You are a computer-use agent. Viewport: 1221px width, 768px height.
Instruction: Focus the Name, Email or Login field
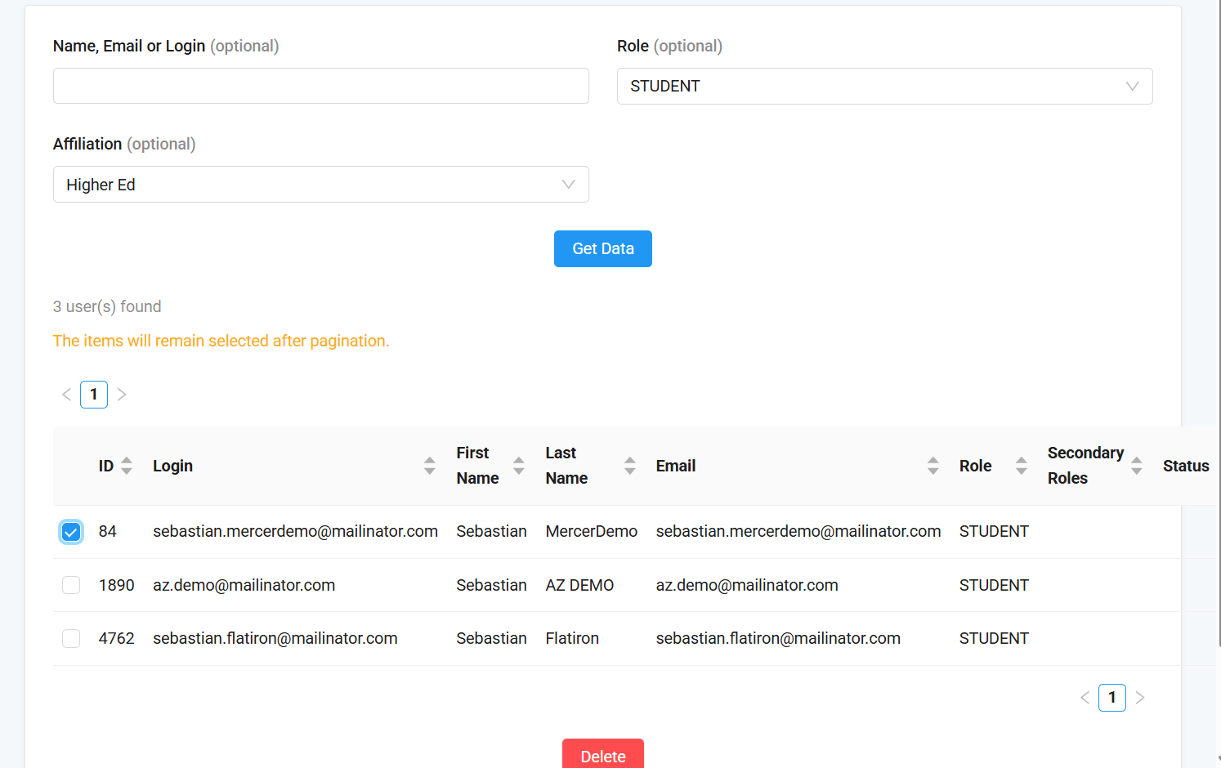pyautogui.click(x=320, y=86)
